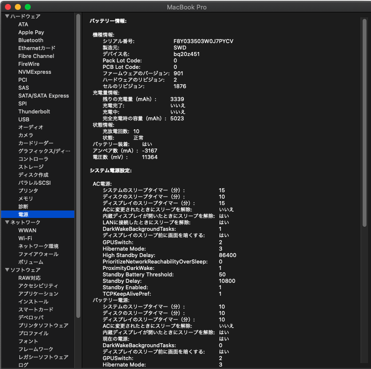The width and height of the screenshot is (371, 369).
Task: Select コントローラ in the sidebar
Action: tap(33, 159)
